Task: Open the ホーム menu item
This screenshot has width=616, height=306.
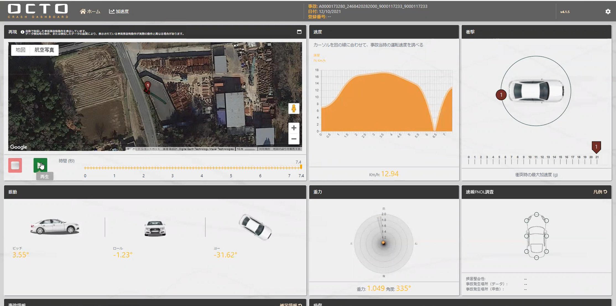Action: pyautogui.click(x=90, y=11)
